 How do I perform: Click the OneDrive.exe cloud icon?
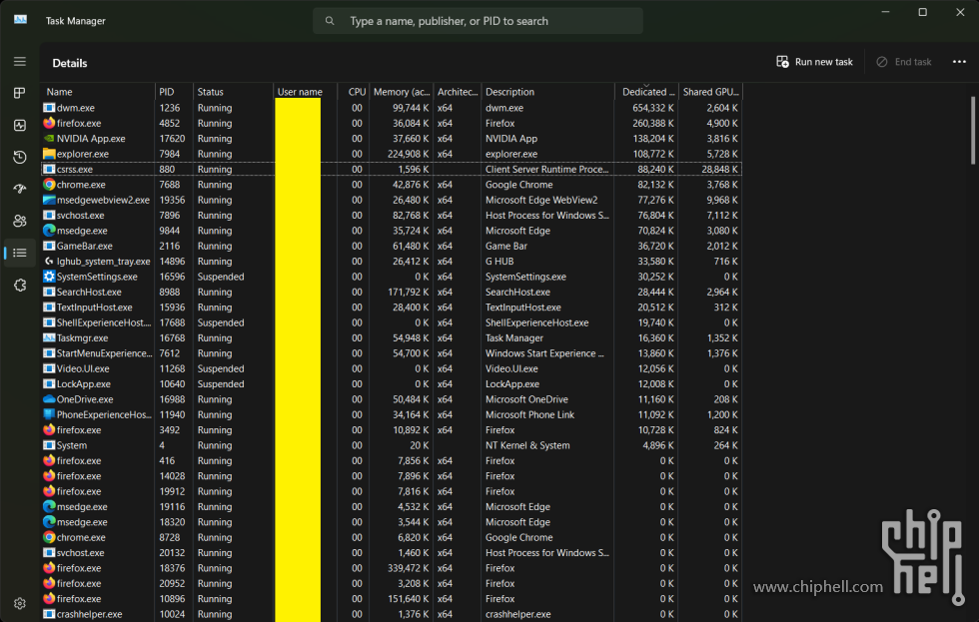tap(49, 399)
